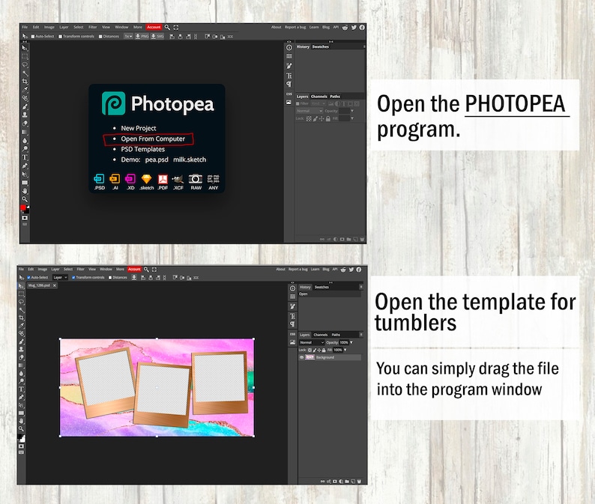This screenshot has height=504, width=595.
Task: Open the 1x scale dropdown in upper screenshot
Action: [x=128, y=37]
